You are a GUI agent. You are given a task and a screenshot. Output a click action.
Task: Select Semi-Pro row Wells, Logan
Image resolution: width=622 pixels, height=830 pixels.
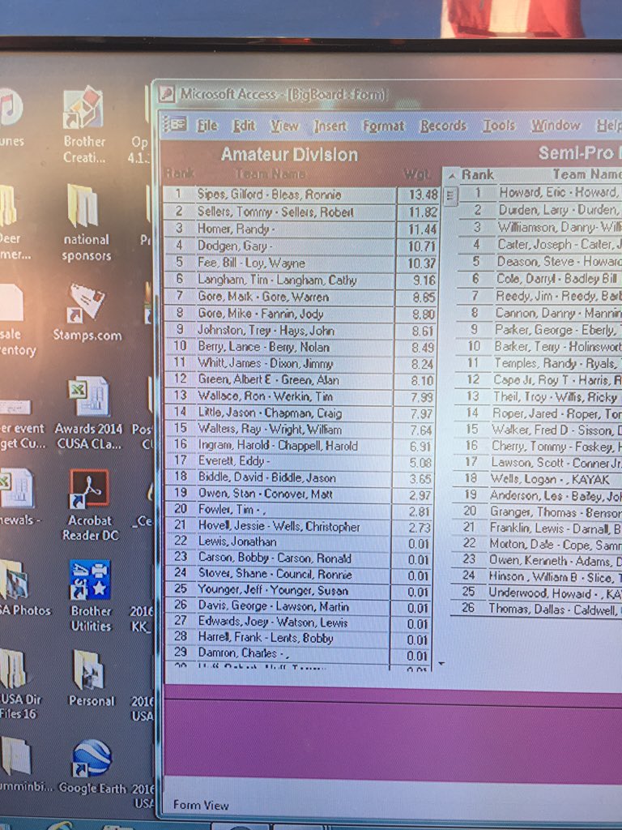[x=538, y=479]
